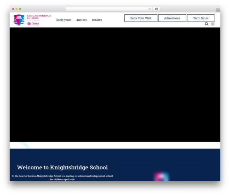Click the Dukes Education logo

[33, 24]
